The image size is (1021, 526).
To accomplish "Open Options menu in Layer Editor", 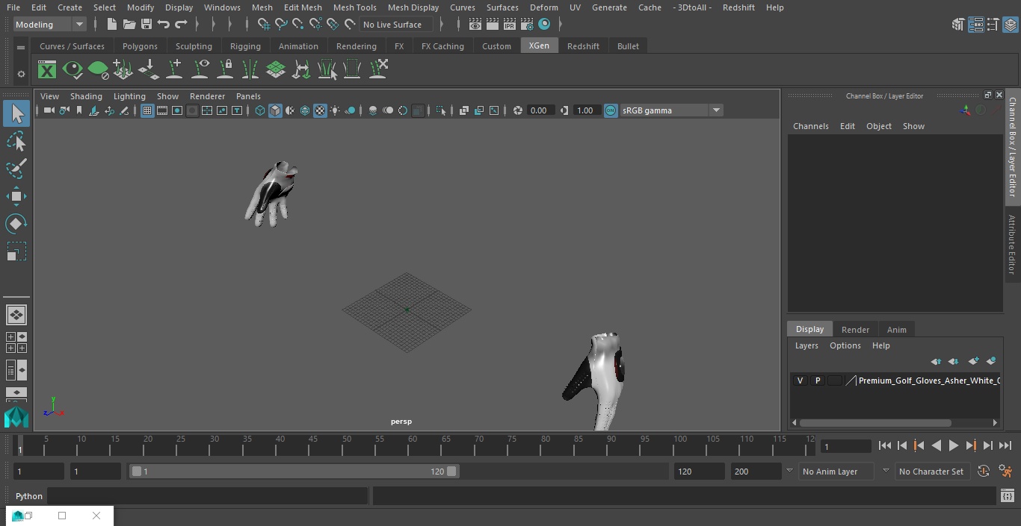I will point(845,345).
